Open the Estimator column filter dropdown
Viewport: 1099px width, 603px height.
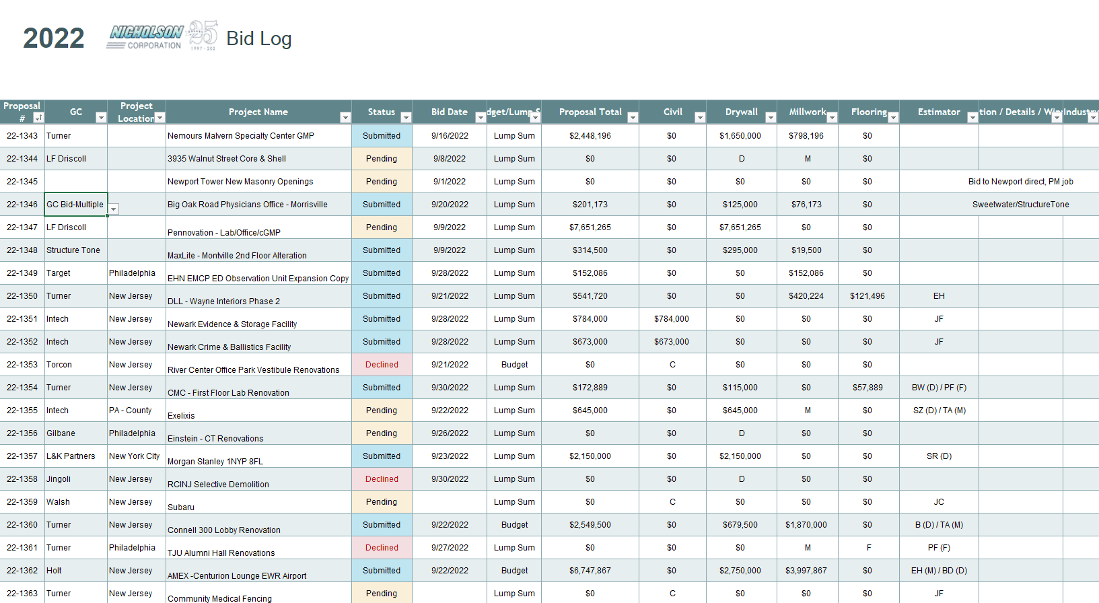pyautogui.click(x=972, y=118)
